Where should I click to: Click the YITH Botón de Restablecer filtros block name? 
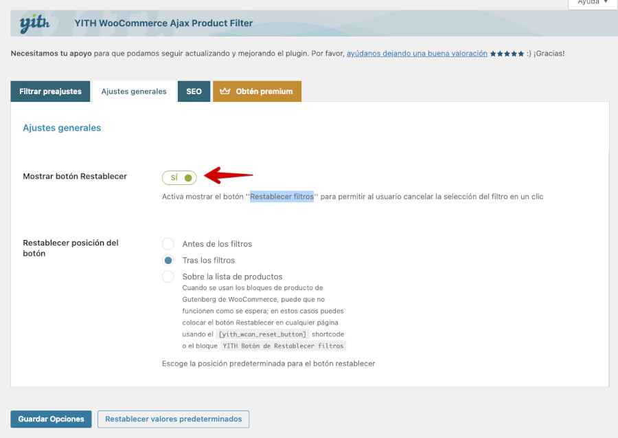(284, 346)
